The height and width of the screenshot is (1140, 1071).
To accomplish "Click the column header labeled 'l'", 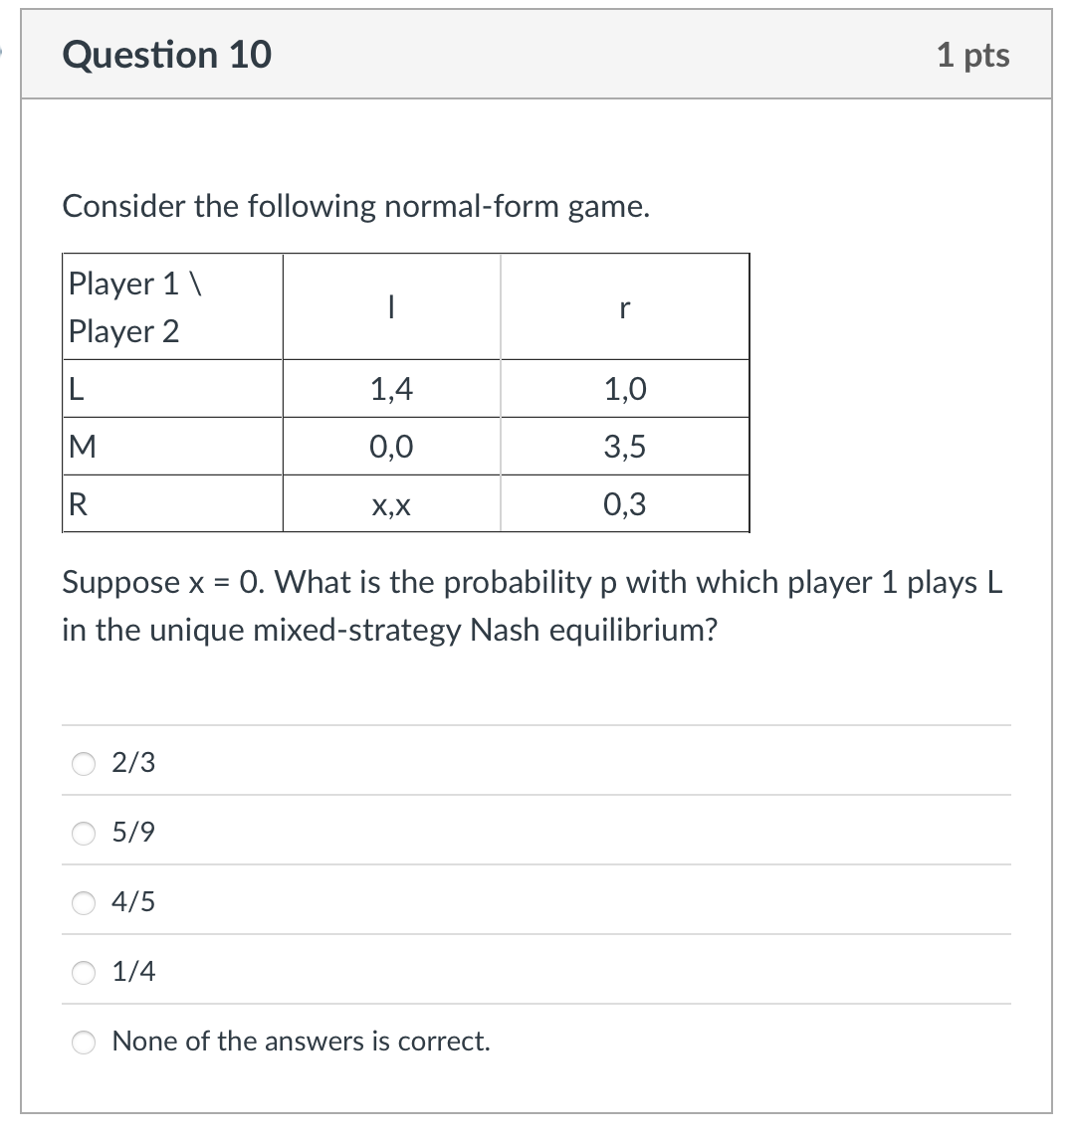I will coord(391,307).
